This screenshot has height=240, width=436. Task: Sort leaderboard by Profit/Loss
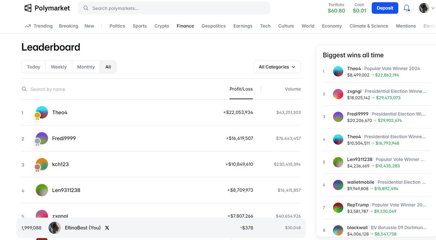(x=241, y=89)
